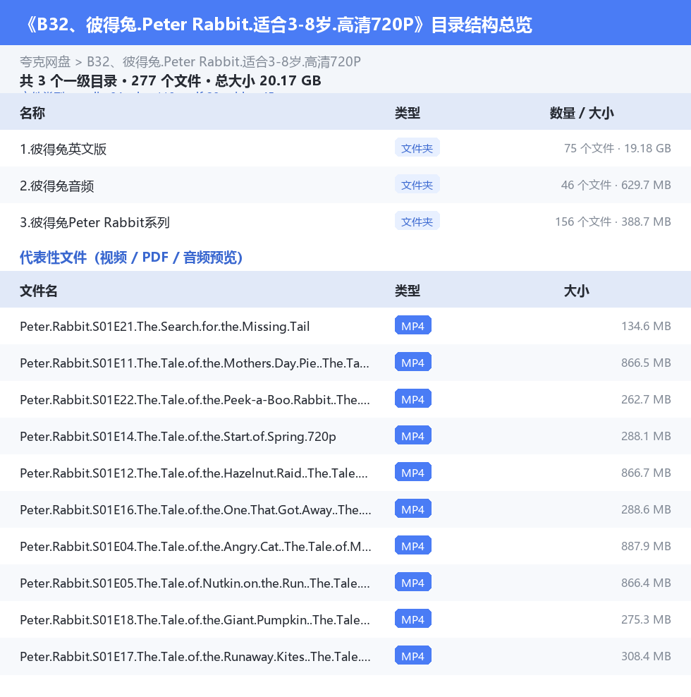This screenshot has width=691, height=697.
Task: Open folder "1.彼得兔英文版"
Action: (x=63, y=149)
